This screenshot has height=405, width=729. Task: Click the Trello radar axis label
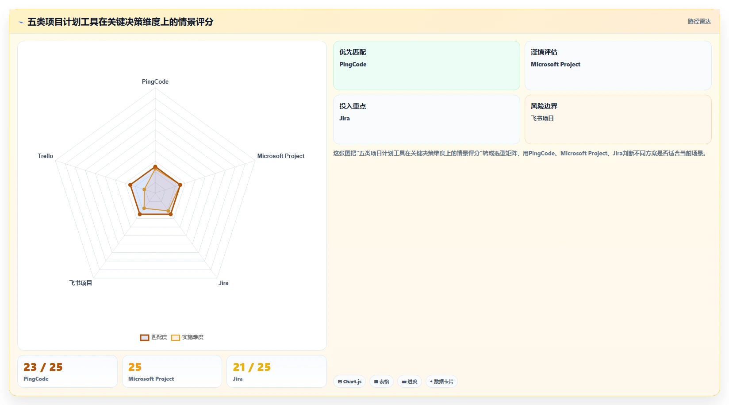46,156
